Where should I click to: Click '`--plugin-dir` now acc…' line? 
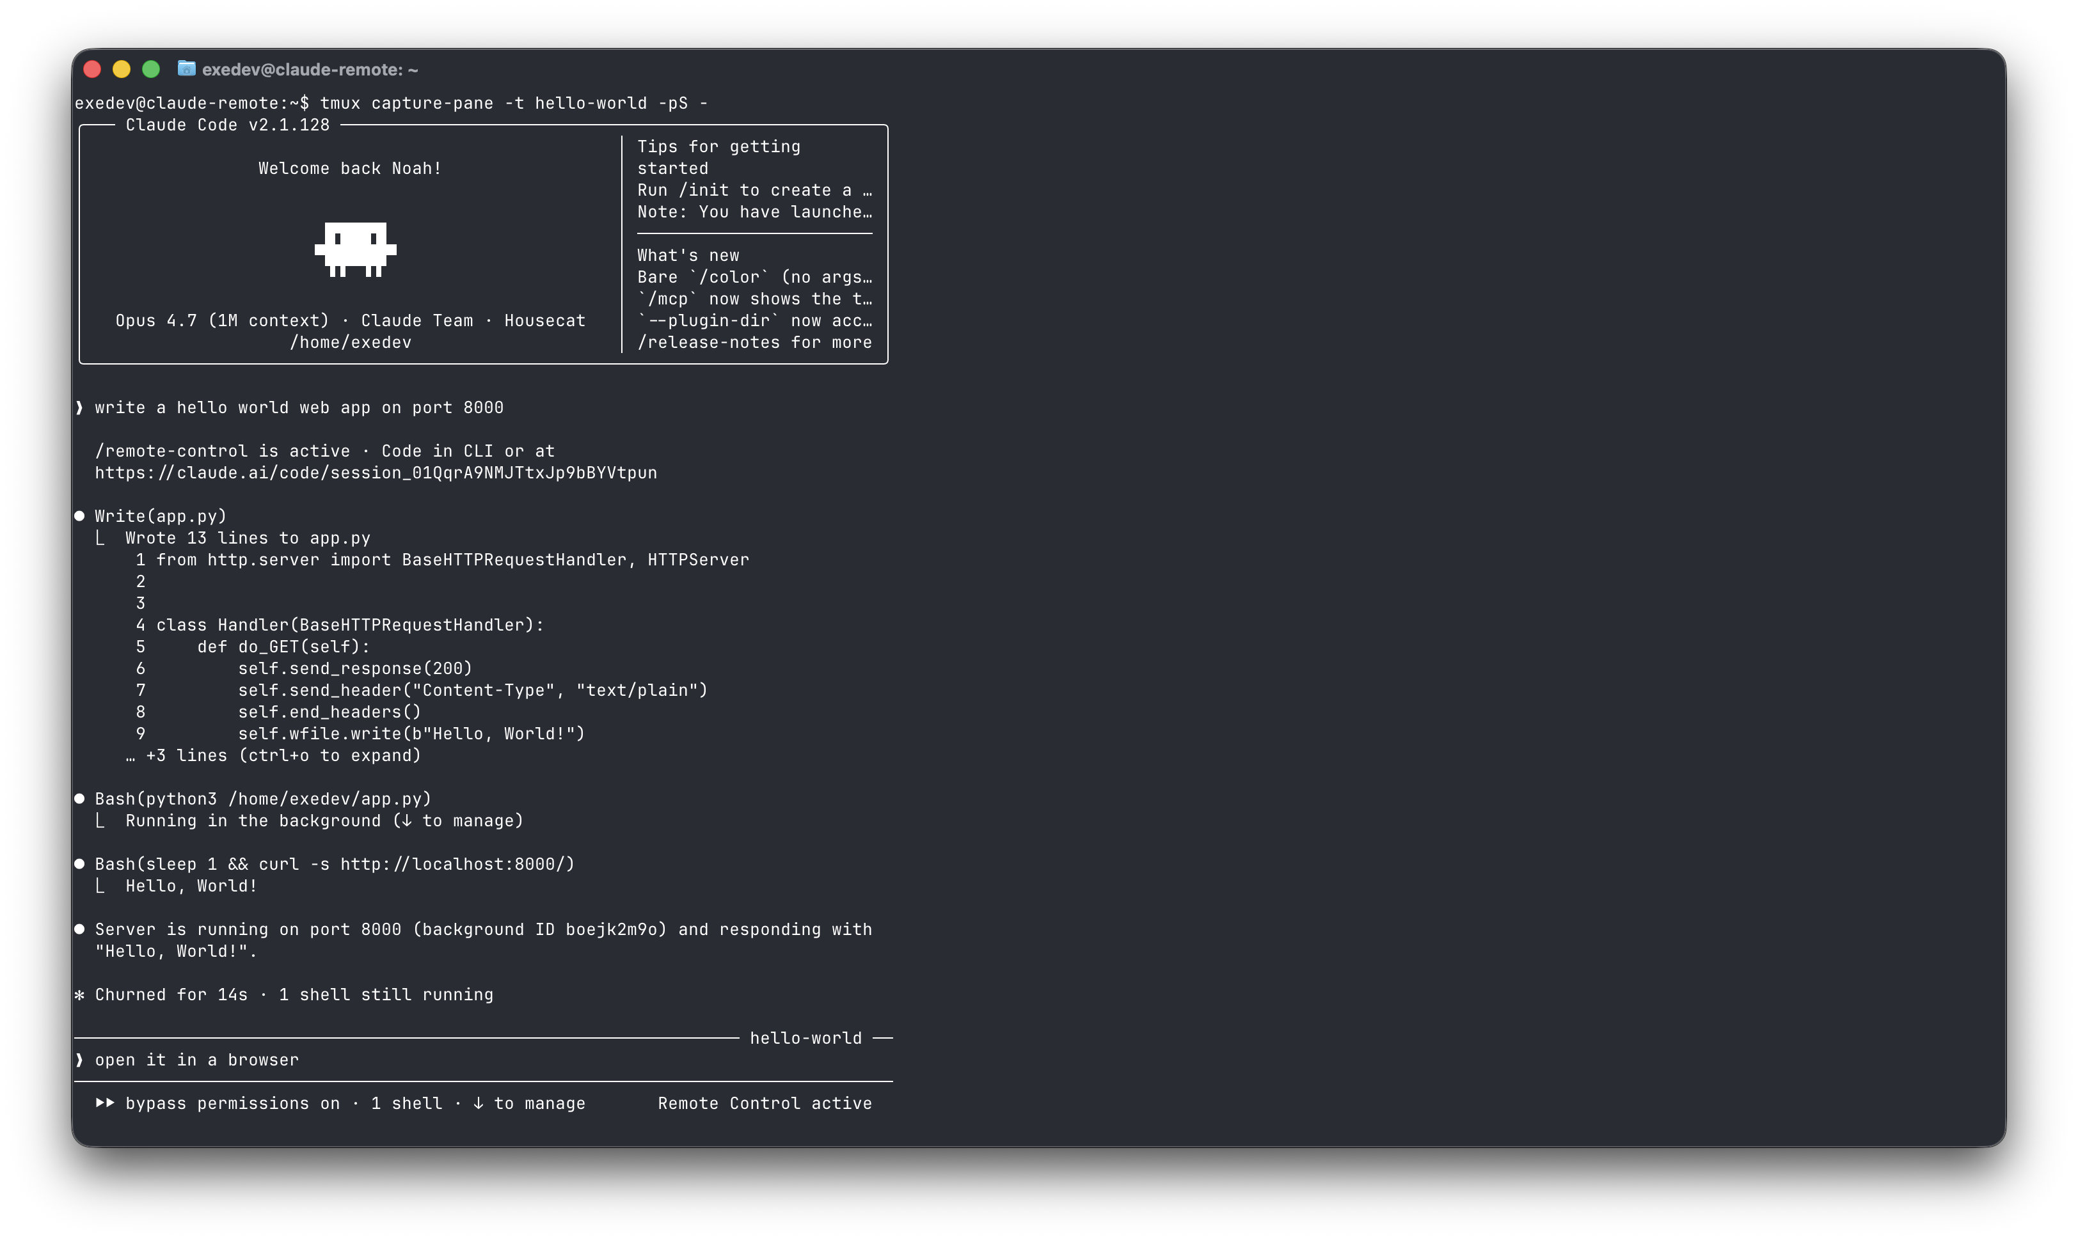point(754,320)
